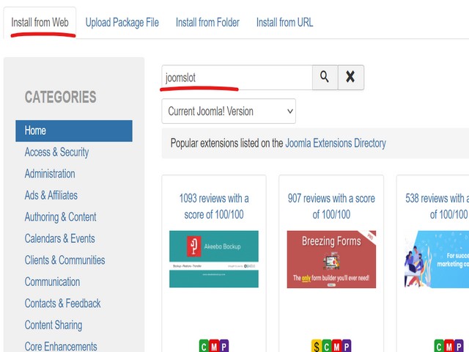Image resolution: width=469 pixels, height=352 pixels.
Task: Click the 907 reviews score text
Action: coord(331,206)
